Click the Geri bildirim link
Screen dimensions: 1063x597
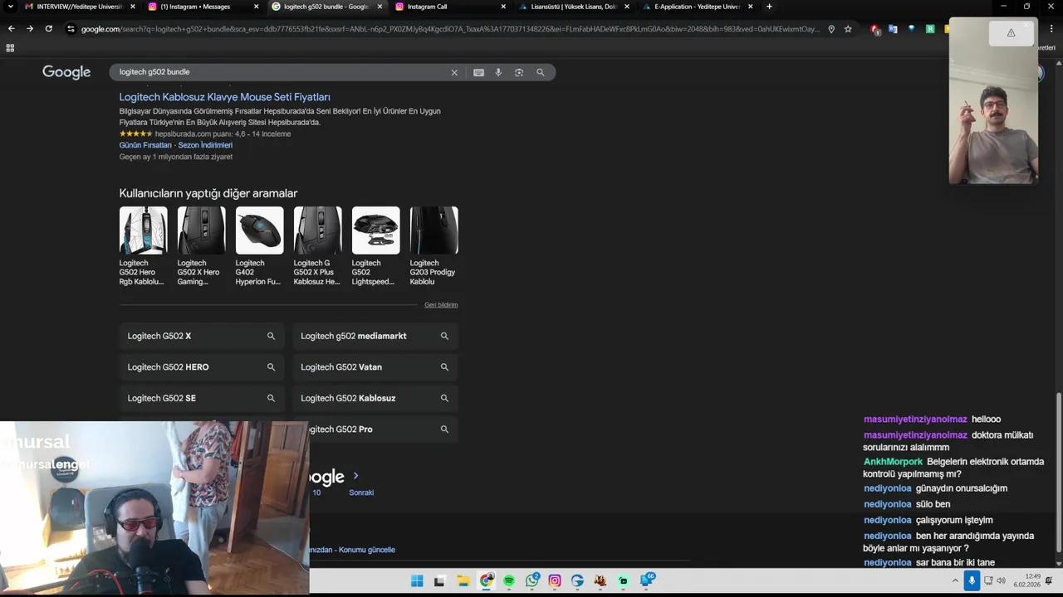(441, 305)
